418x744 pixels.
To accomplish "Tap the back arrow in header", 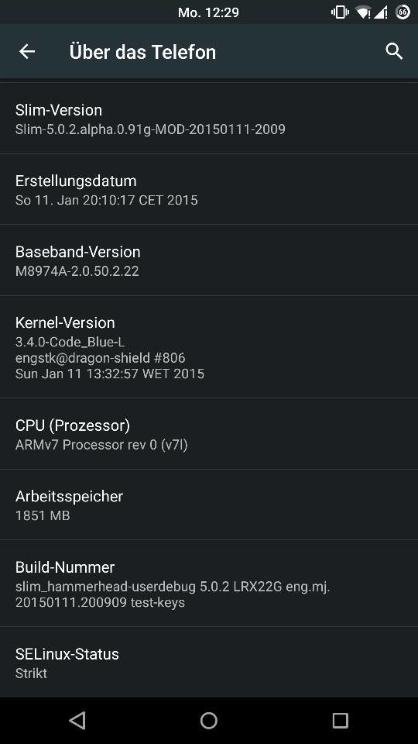I will [x=27, y=51].
